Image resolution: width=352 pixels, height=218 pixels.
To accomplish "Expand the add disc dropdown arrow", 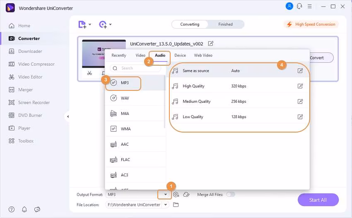I will (x=111, y=24).
